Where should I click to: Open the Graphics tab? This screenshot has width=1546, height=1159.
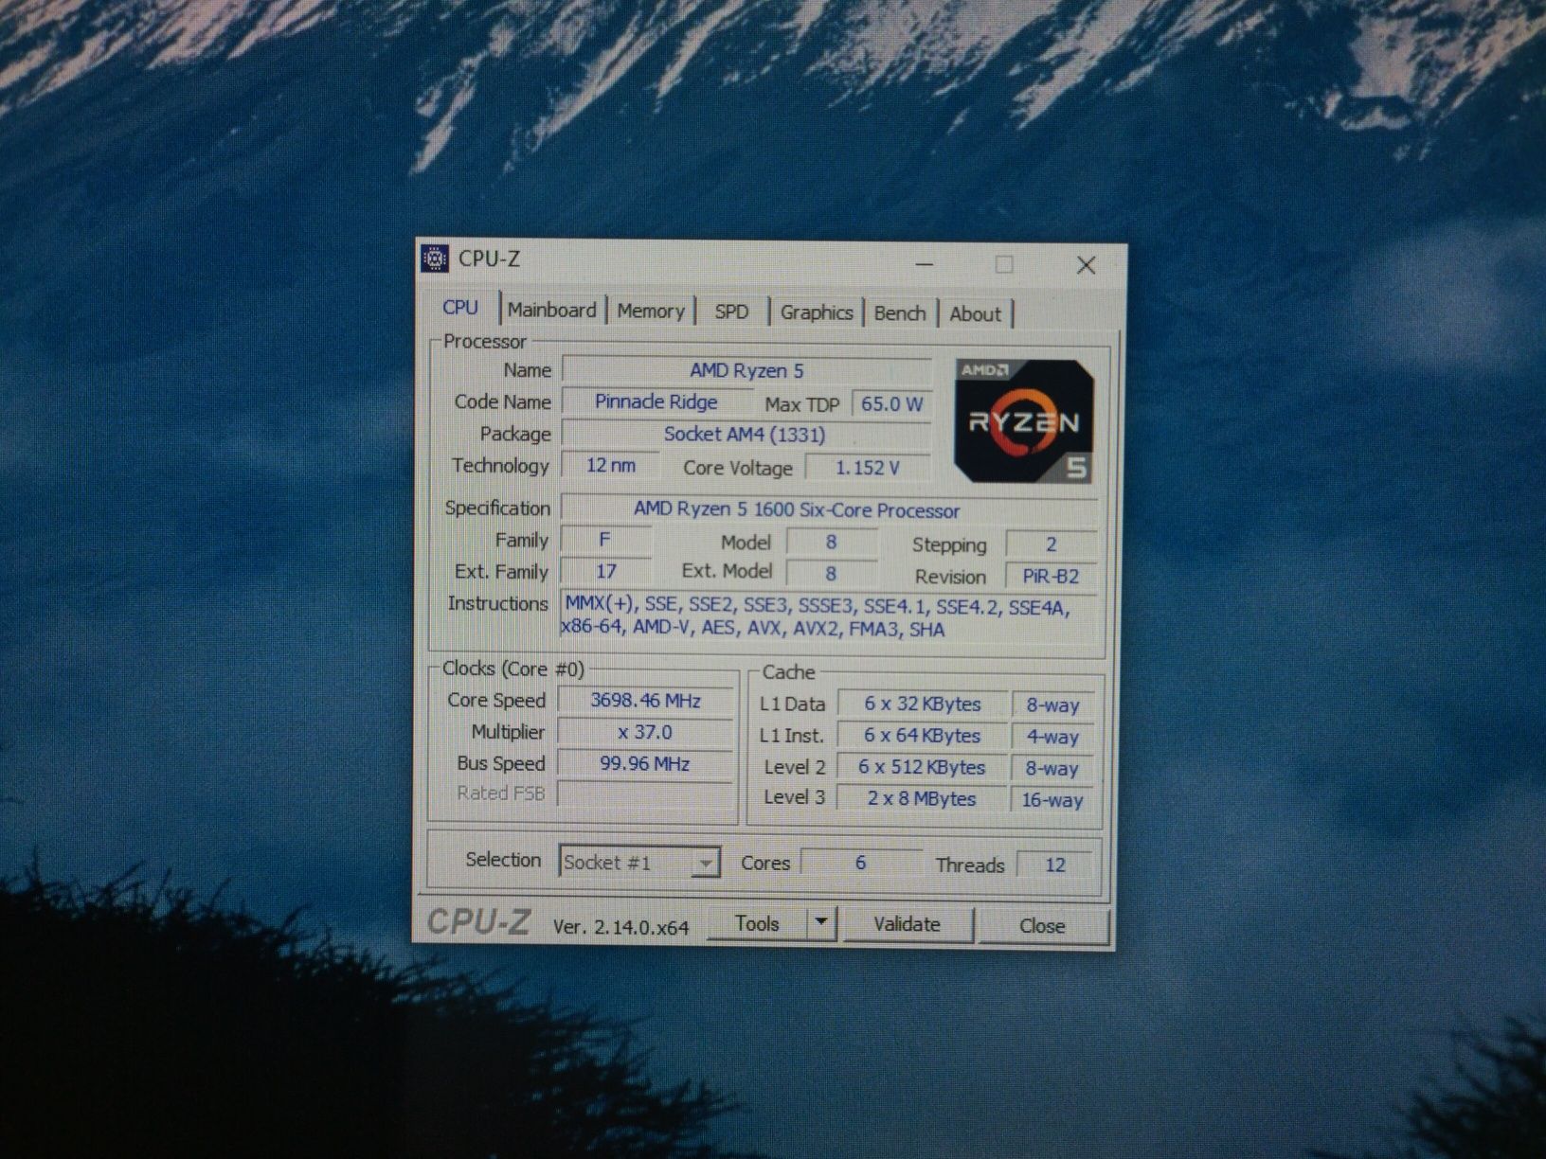coord(817,313)
